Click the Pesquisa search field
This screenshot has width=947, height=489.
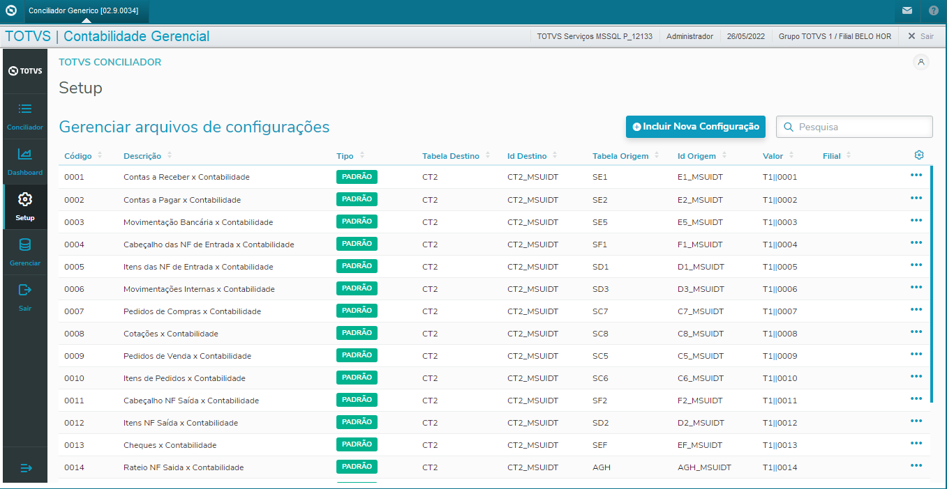854,127
